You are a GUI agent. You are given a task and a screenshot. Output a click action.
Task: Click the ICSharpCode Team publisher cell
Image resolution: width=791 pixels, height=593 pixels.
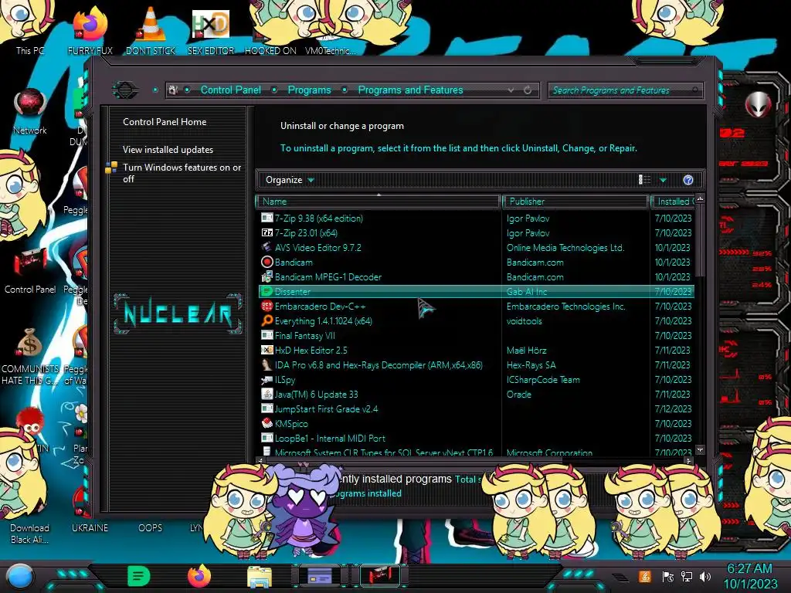coord(543,380)
